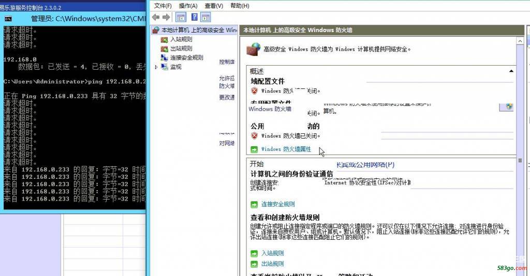This screenshot has width=530, height=276.
Task: Select 入站规则 in the tree
Action: (x=181, y=39)
